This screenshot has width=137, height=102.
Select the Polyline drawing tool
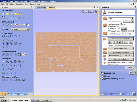pos(4,40)
